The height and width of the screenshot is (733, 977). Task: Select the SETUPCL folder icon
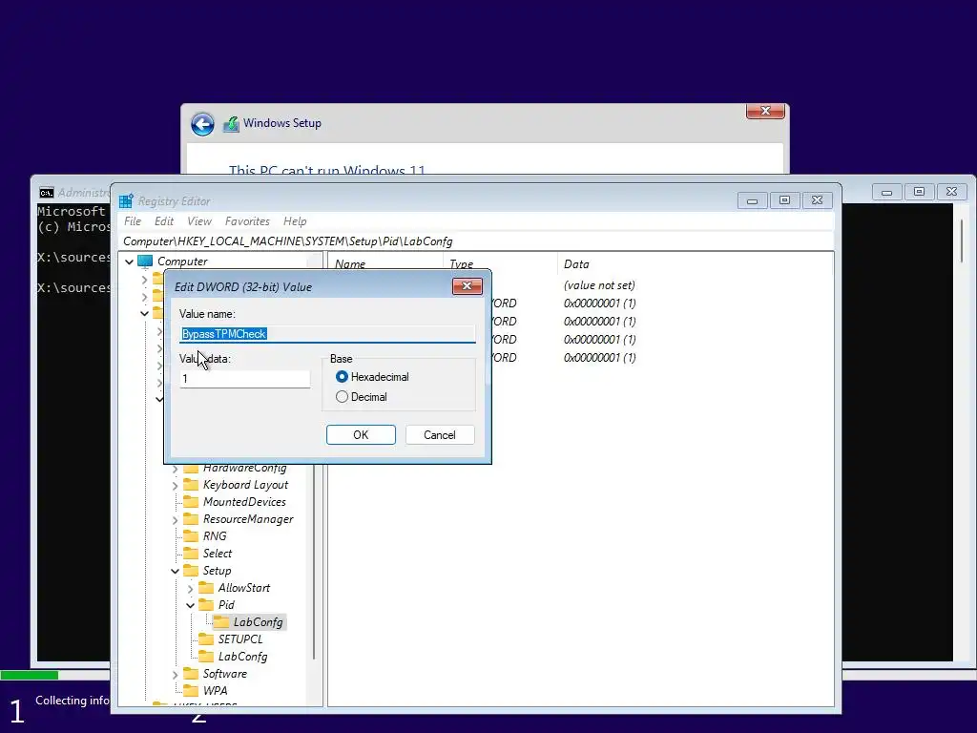(x=206, y=639)
